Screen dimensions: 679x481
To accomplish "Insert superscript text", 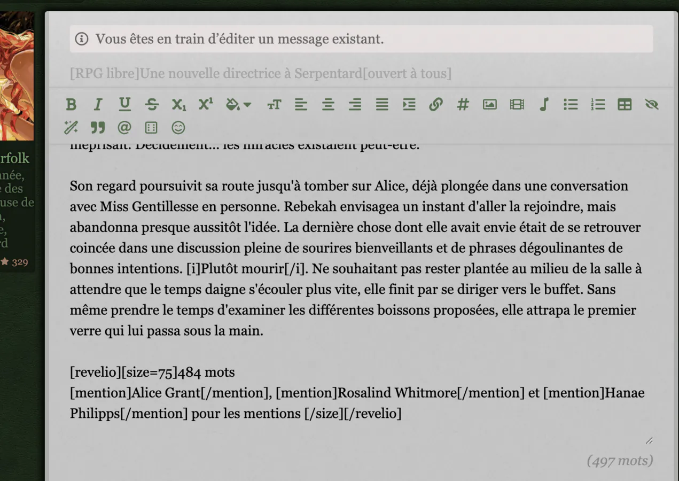I will click(206, 105).
